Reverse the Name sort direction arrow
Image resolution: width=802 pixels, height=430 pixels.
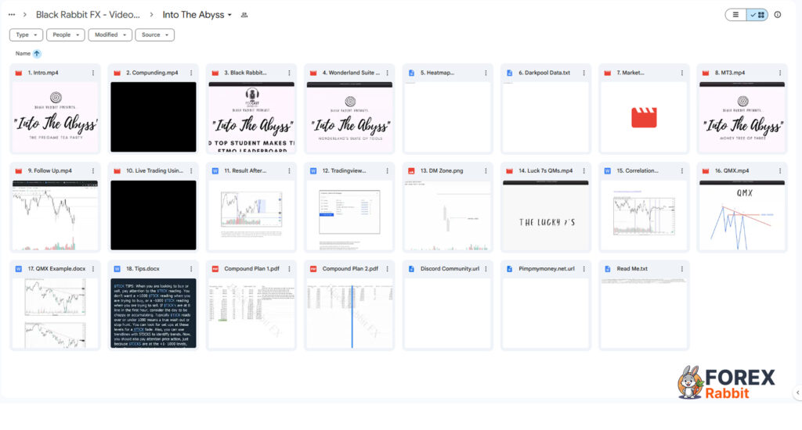[x=37, y=54]
